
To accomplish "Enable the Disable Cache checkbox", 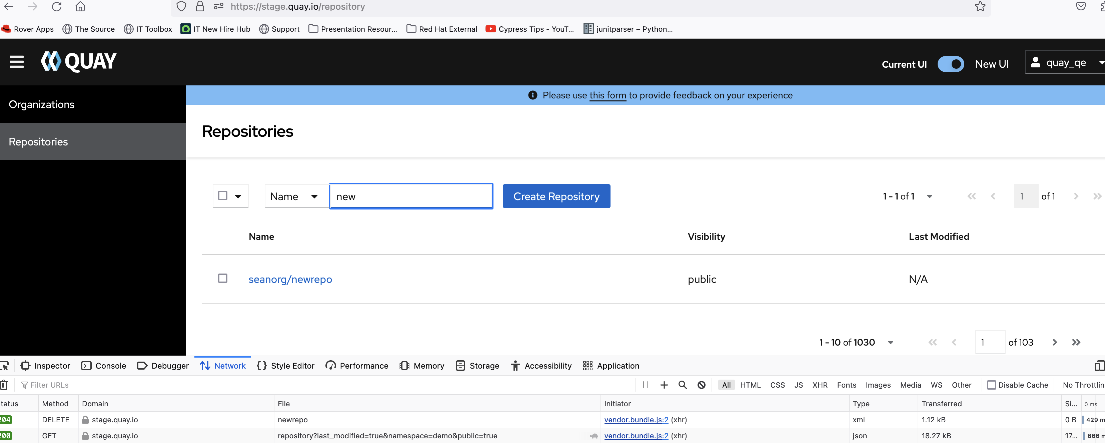I will click(x=991, y=385).
